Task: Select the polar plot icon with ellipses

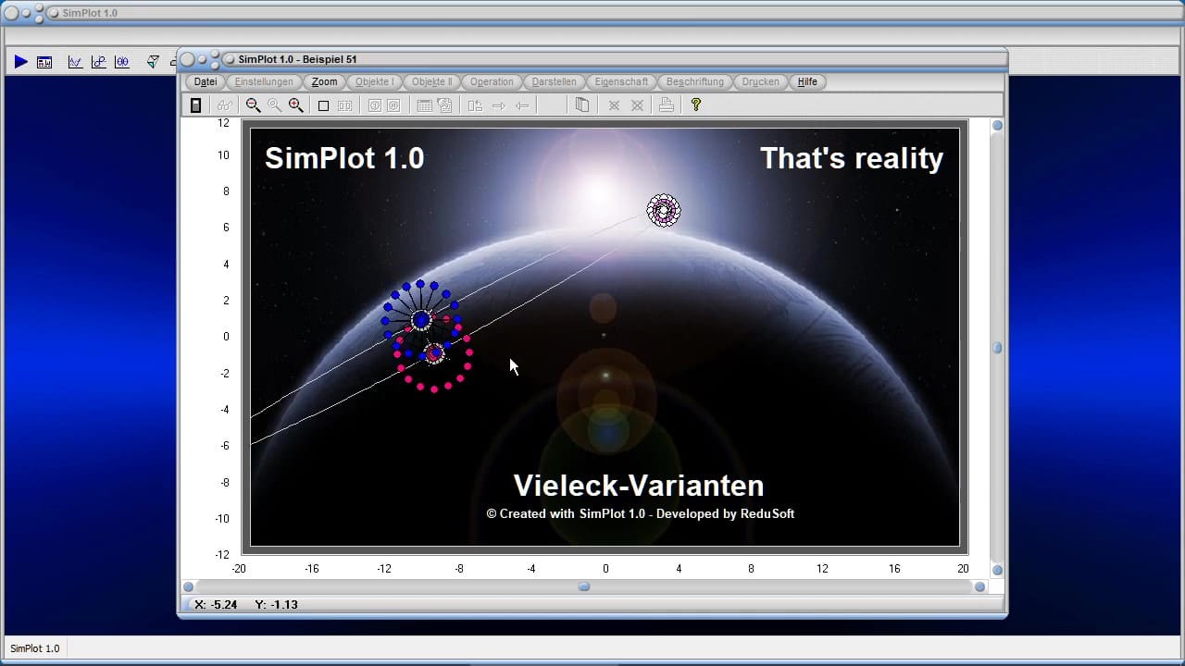Action: click(x=122, y=62)
